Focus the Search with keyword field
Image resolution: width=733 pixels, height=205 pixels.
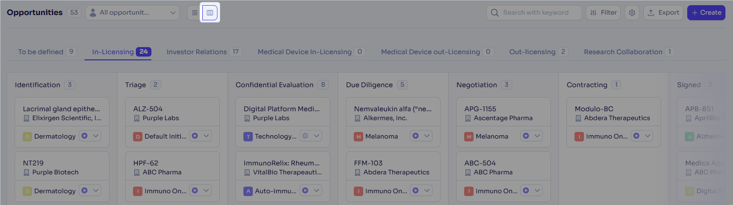click(x=534, y=13)
